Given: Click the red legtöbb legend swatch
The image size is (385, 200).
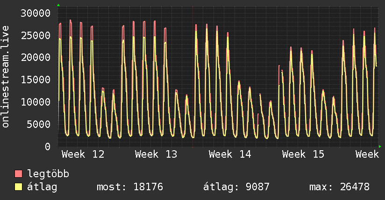Looking at the screenshot, I should pyautogui.click(x=18, y=174).
